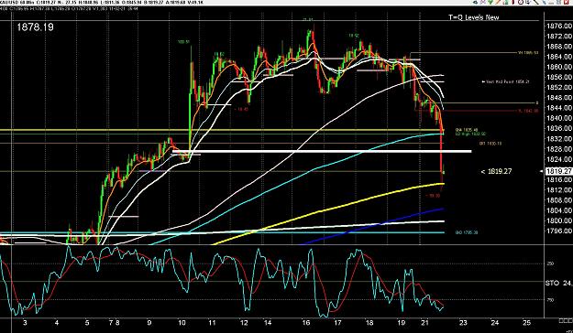The height and width of the screenshot is (333, 573).
Task: Click the "Next Mid Point 1854" label
Action: [x=506, y=82]
